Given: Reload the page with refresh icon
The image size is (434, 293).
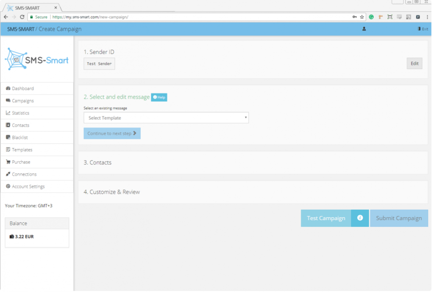Looking at the screenshot, I should 22,17.
